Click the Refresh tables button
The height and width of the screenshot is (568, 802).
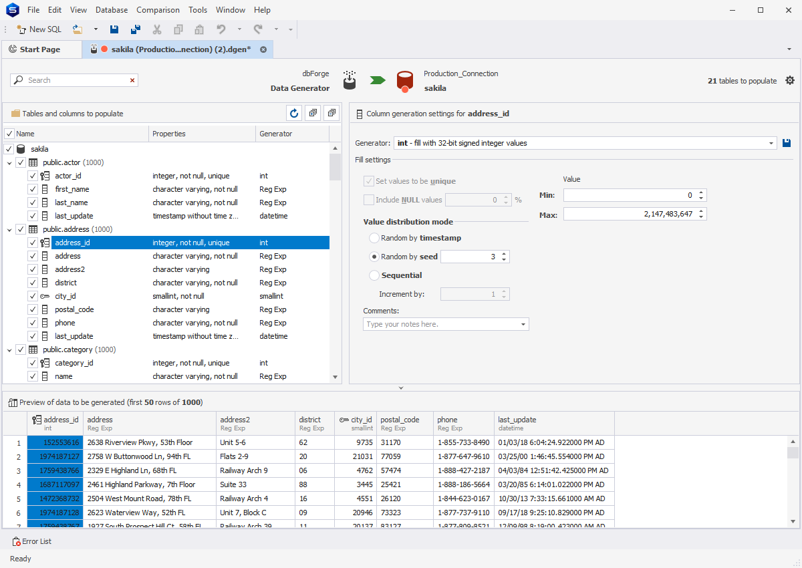[294, 114]
